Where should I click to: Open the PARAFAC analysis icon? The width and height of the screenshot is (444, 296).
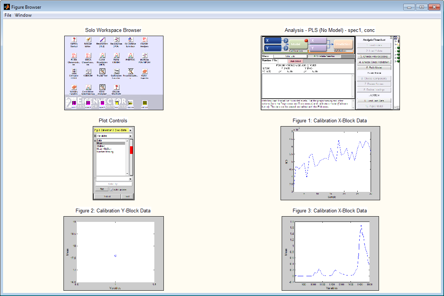130,55
